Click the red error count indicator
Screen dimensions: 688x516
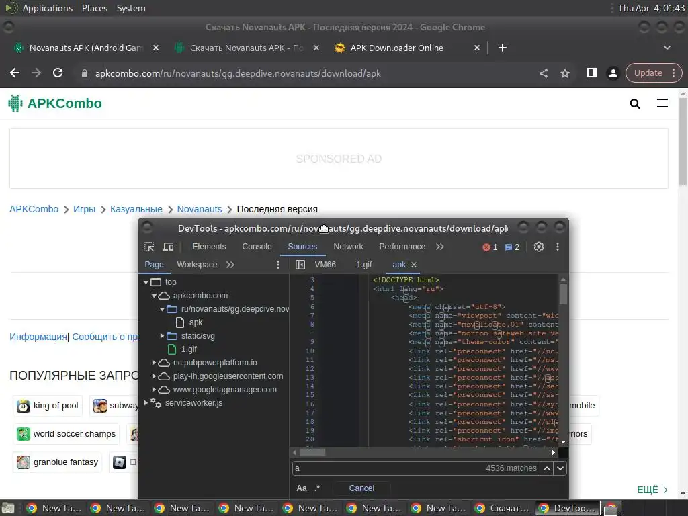pyautogui.click(x=490, y=247)
